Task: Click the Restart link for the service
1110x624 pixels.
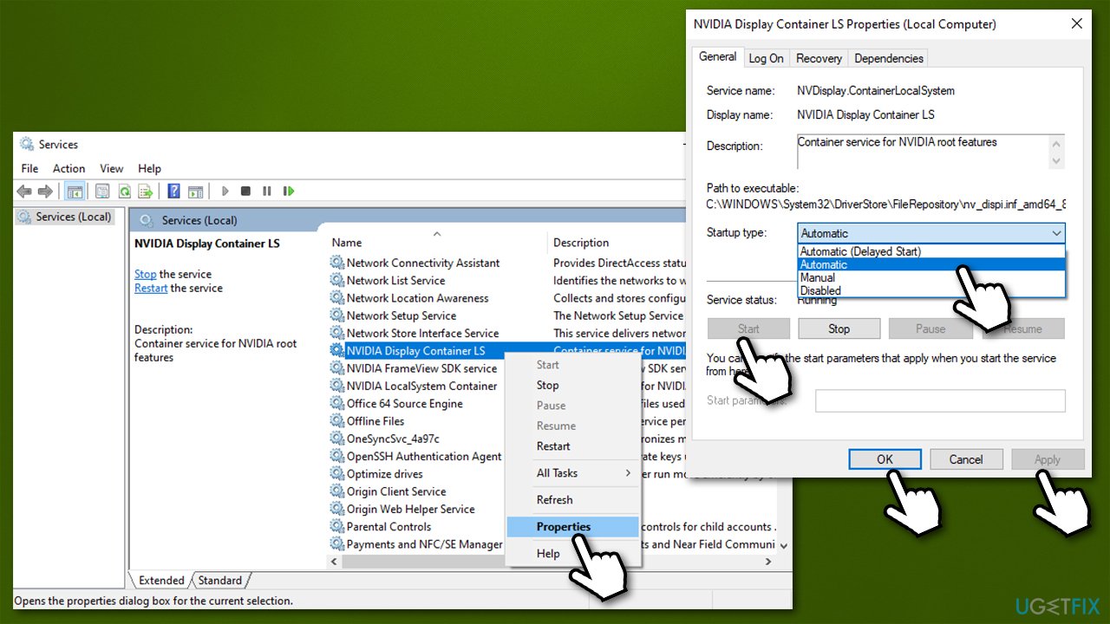Action: point(150,288)
